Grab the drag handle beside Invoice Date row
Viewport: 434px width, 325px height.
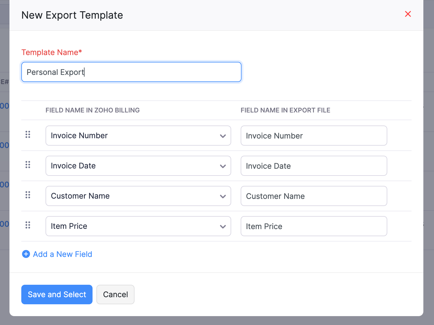click(28, 165)
